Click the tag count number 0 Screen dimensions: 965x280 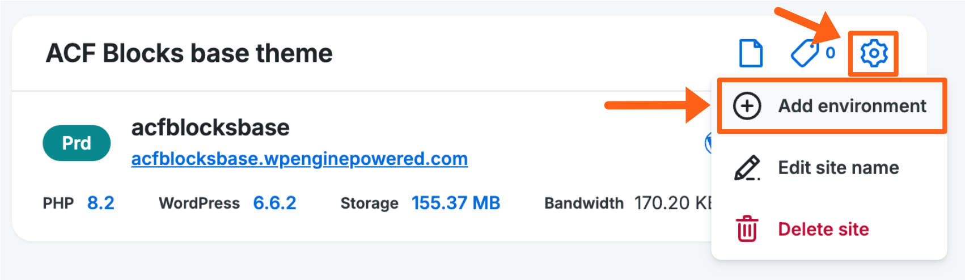pos(831,53)
